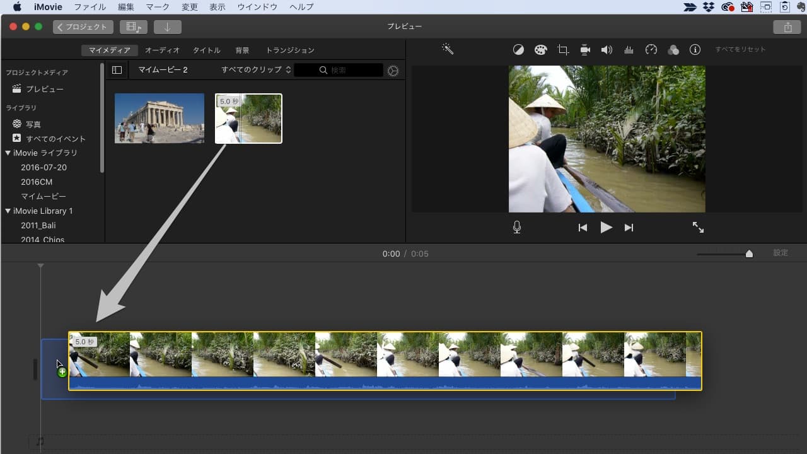
Task: Skip to previous clip
Action: click(x=583, y=228)
